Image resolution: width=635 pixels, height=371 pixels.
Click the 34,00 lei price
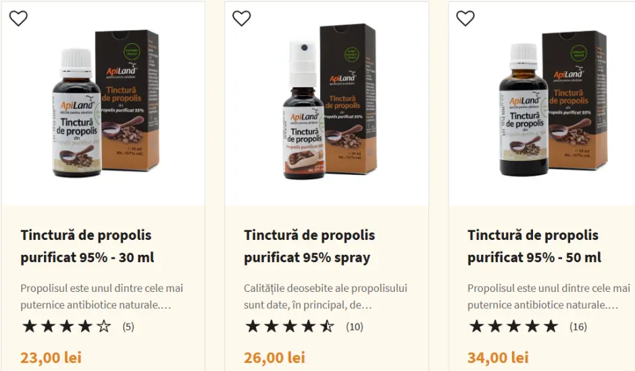(498, 357)
